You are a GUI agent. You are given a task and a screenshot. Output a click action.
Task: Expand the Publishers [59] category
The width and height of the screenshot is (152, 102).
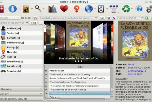pyautogui.click(x=21, y=43)
